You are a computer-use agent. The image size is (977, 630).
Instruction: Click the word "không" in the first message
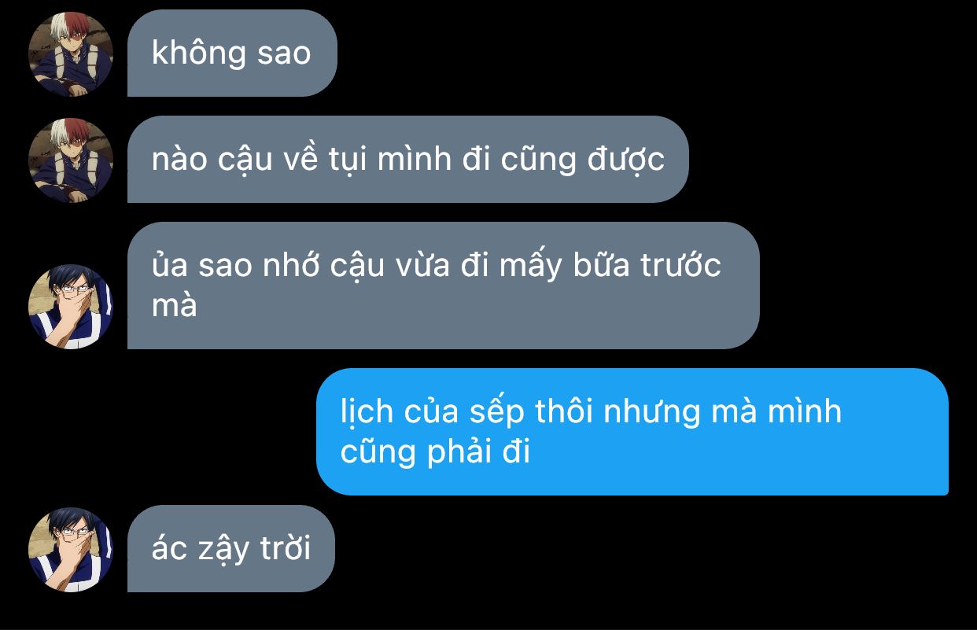189,53
